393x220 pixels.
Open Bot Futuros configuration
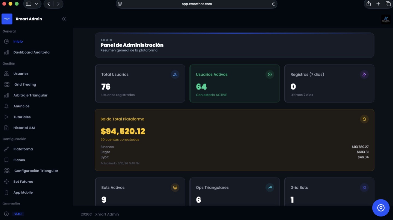pyautogui.click(x=23, y=182)
